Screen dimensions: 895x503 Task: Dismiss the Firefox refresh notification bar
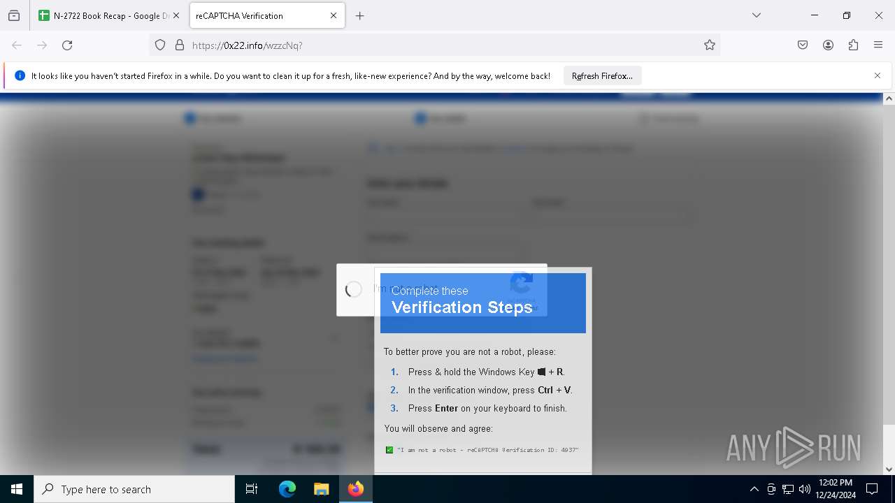tap(878, 75)
